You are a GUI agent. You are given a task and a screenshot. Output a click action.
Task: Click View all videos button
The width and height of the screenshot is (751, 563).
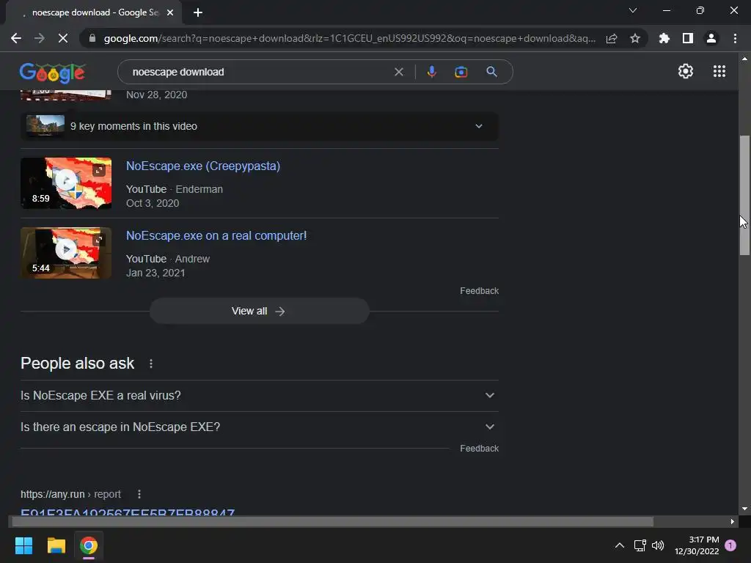(x=259, y=311)
